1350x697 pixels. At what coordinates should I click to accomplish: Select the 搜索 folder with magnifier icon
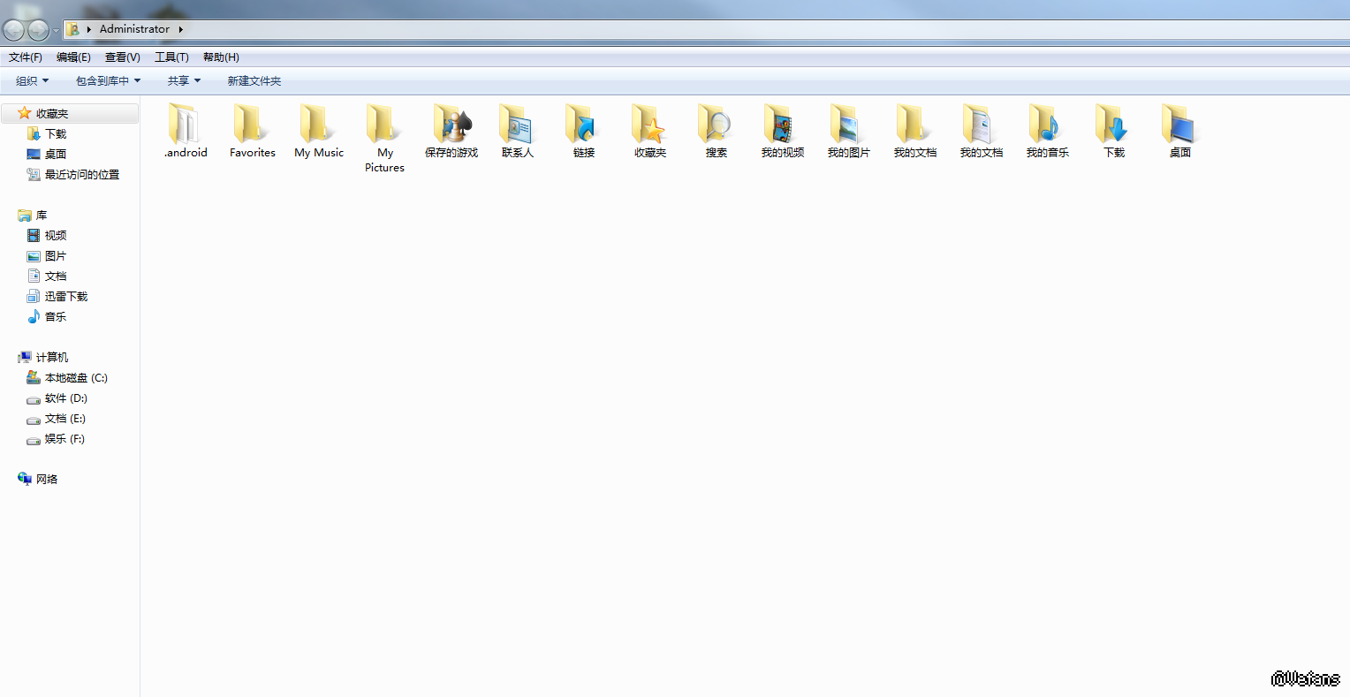717,124
